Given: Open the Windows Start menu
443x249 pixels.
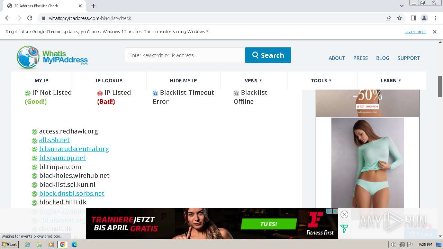Looking at the screenshot, I should 10,245.
